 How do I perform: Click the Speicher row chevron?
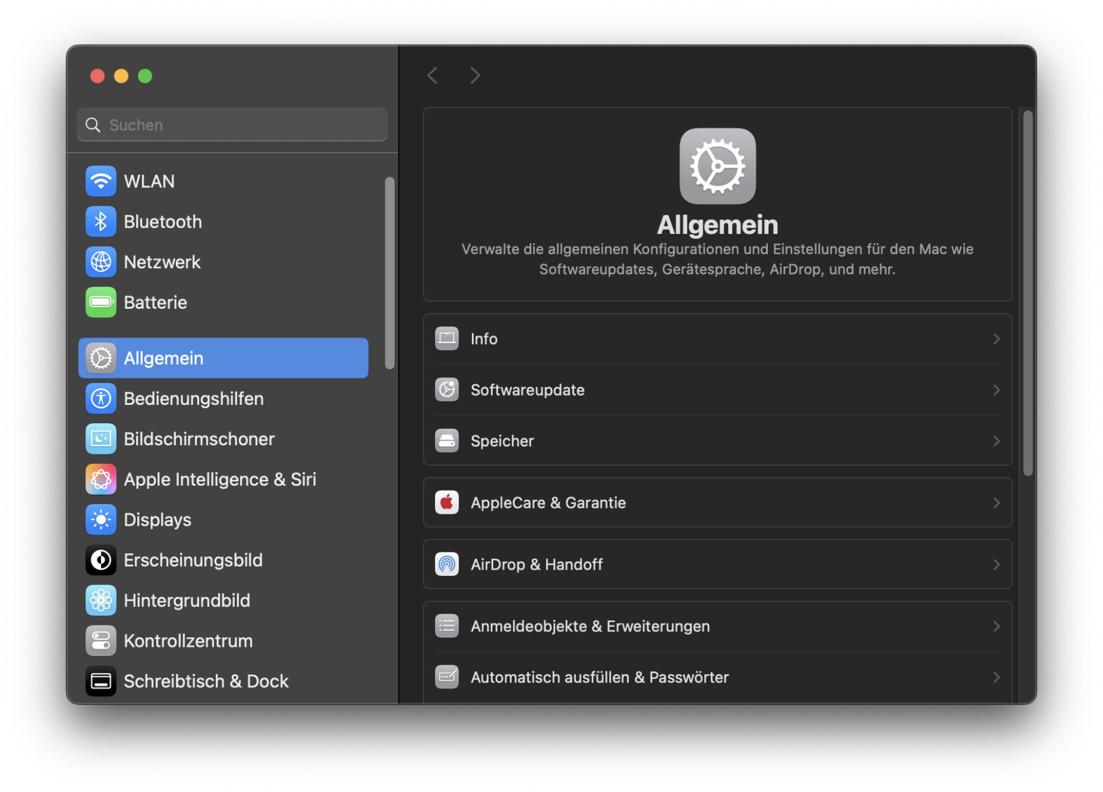coord(996,441)
